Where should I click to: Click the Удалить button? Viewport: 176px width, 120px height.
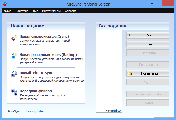(147, 82)
